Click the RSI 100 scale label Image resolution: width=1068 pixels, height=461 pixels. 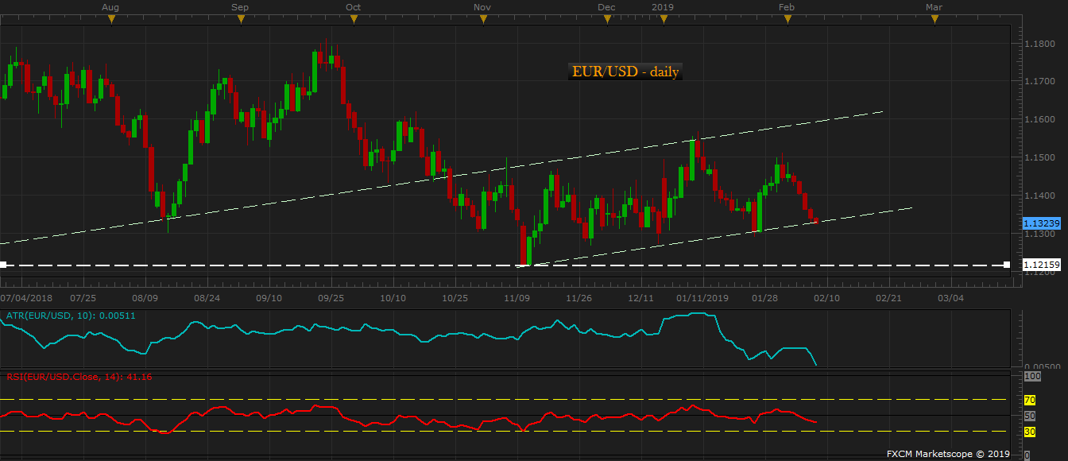pos(1032,376)
